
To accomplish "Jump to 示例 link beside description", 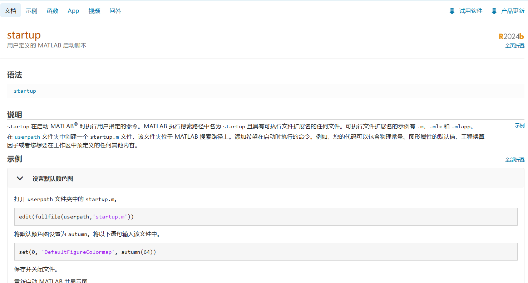I will point(520,125).
